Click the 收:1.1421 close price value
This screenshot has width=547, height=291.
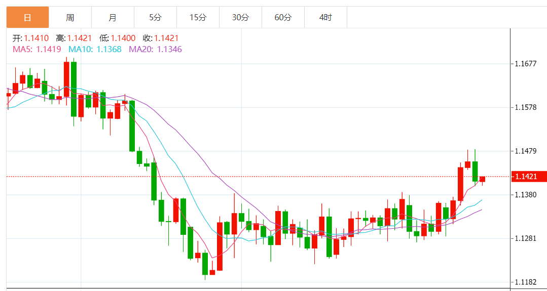(x=161, y=38)
